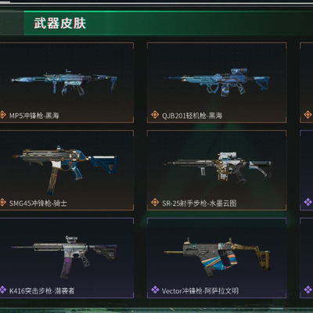Click the purple rarity icon on the cut-off bottom-right card

pos(308,290)
